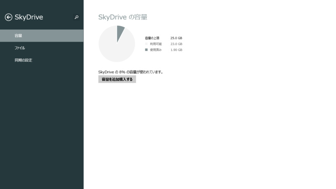Screen dimensions: 336x189
Task: Open the ファイル settings section
Action: pyautogui.click(x=42, y=48)
